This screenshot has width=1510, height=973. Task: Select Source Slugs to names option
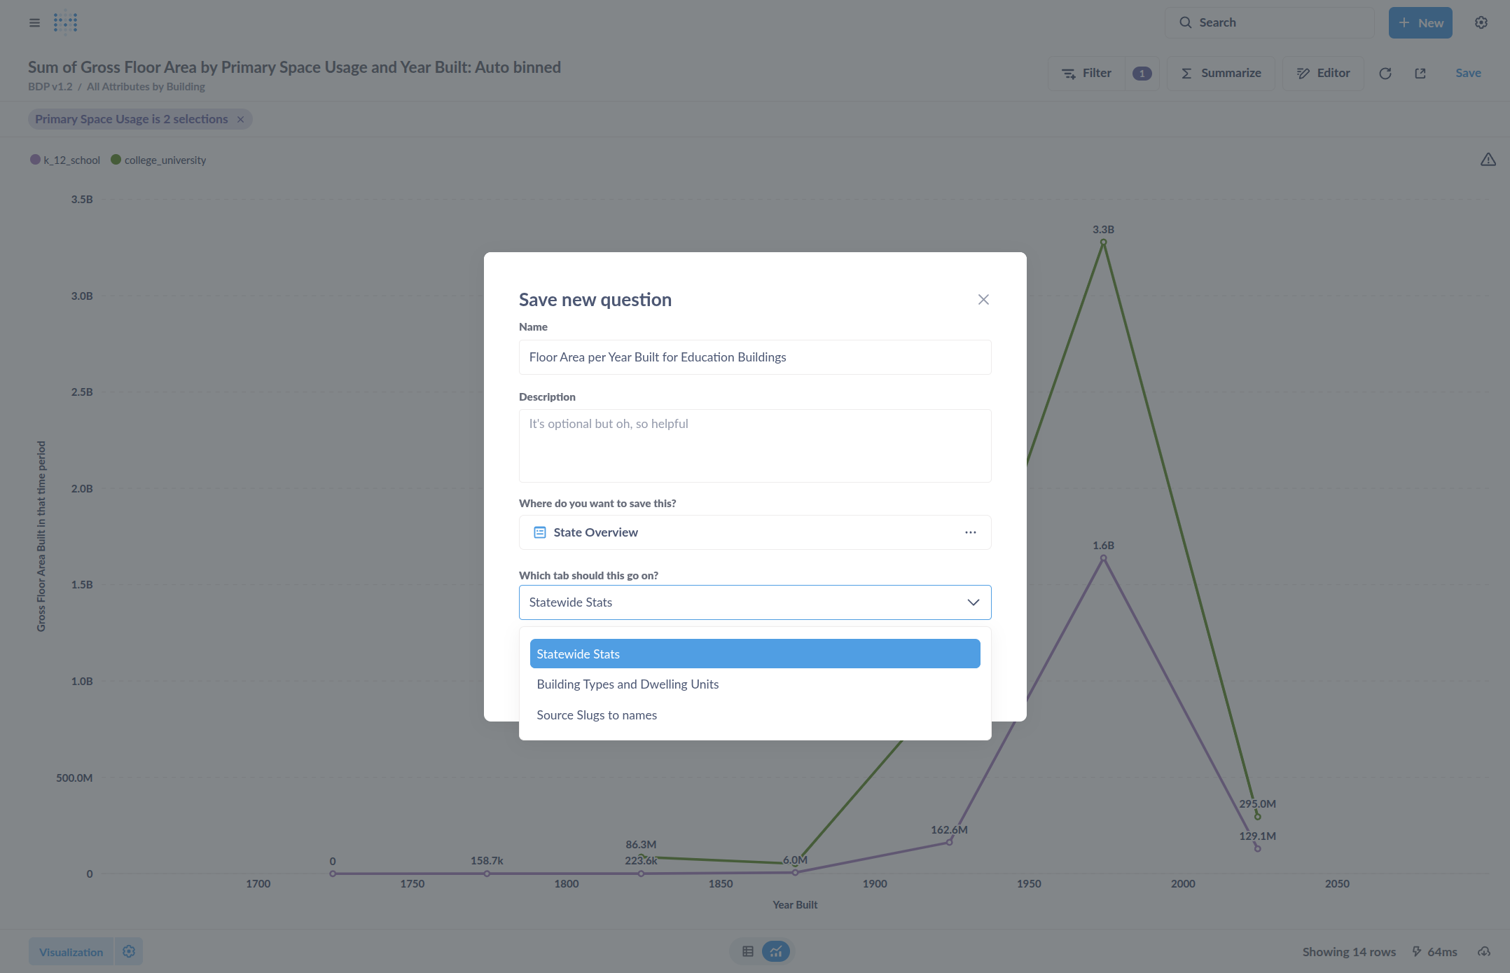[x=597, y=715]
